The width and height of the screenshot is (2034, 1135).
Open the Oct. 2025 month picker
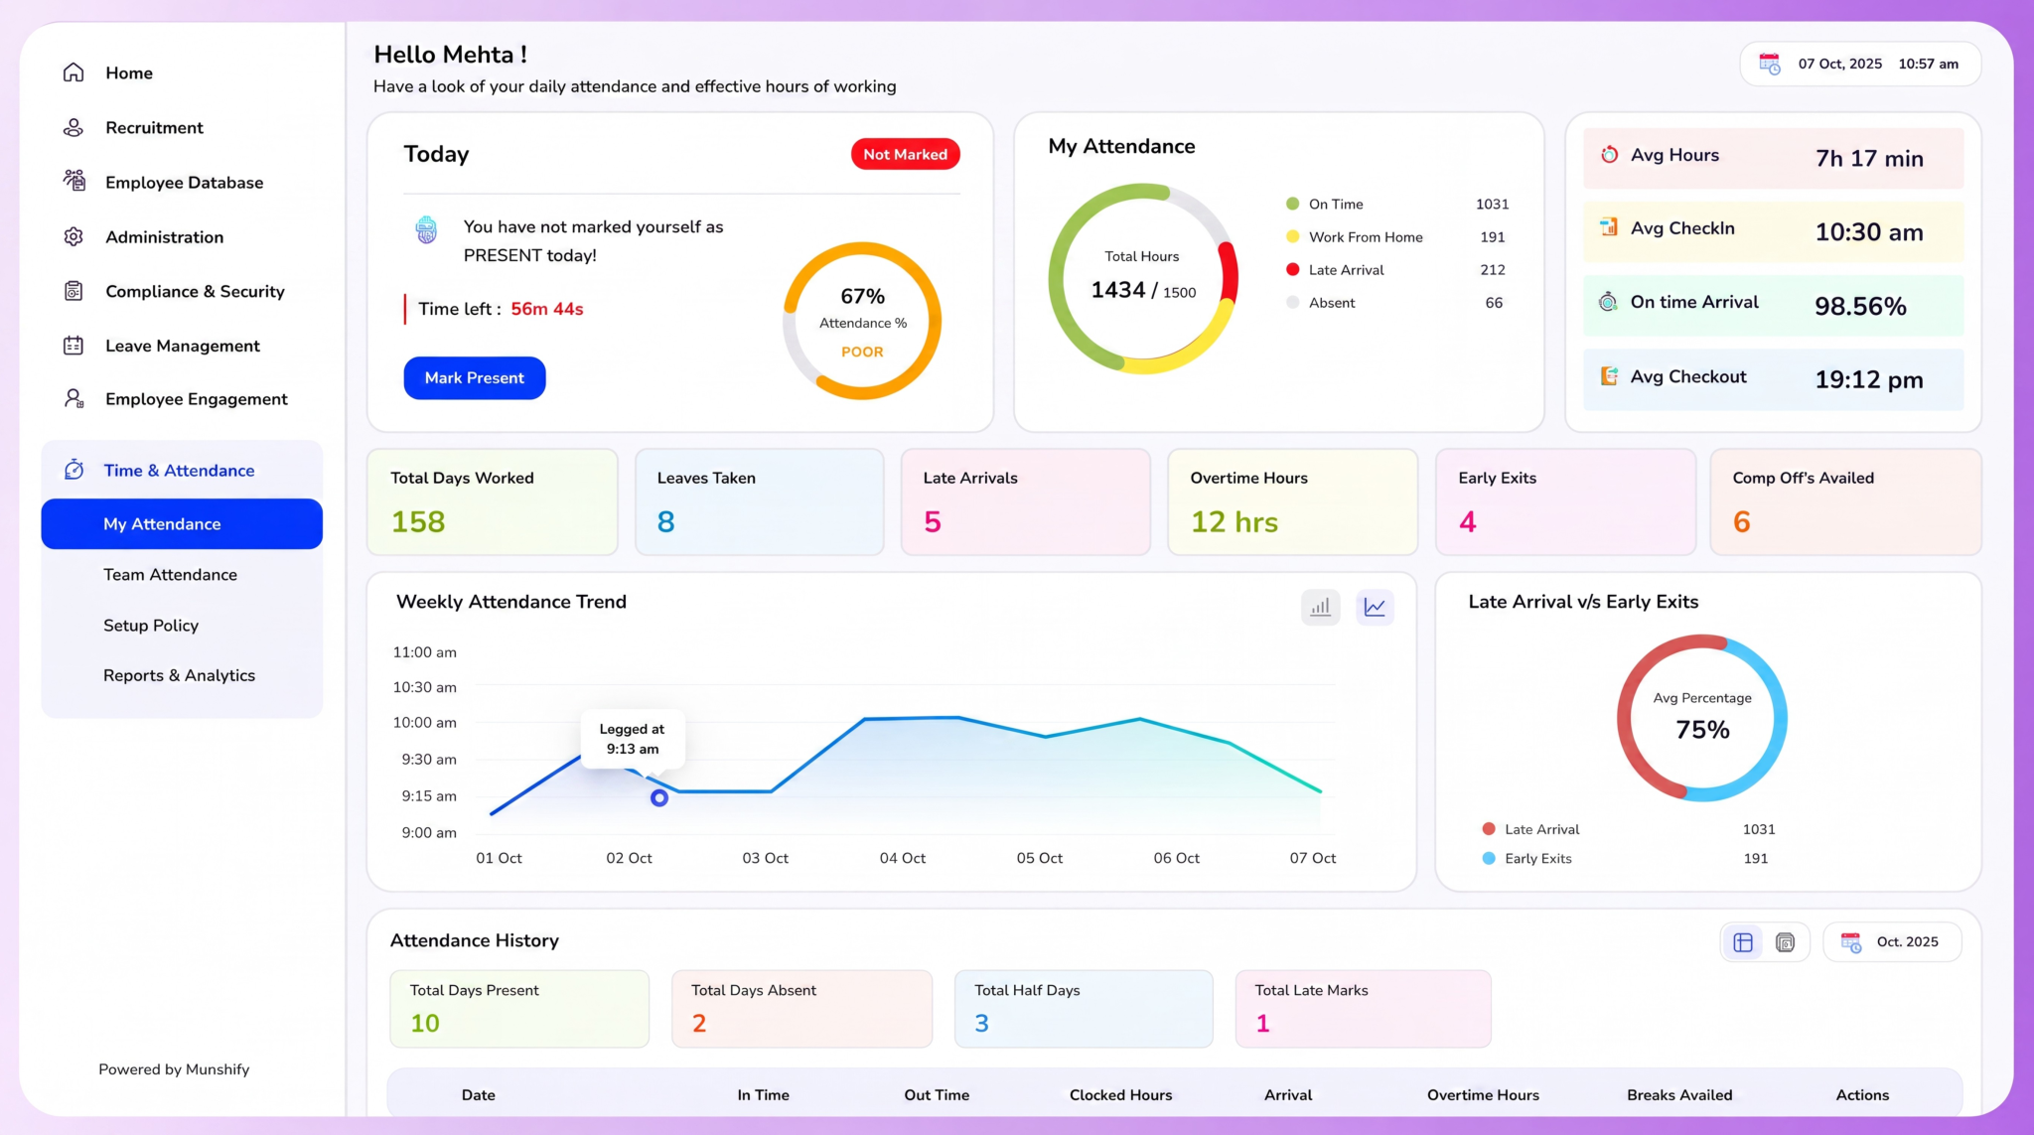point(1892,942)
